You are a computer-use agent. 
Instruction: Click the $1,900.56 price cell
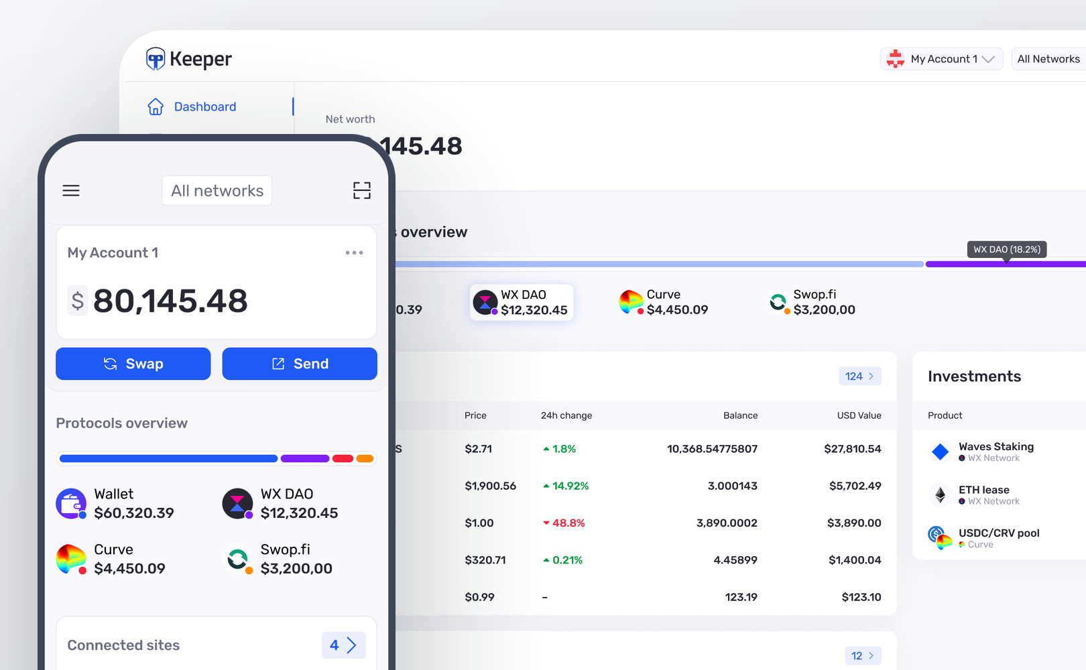point(490,486)
